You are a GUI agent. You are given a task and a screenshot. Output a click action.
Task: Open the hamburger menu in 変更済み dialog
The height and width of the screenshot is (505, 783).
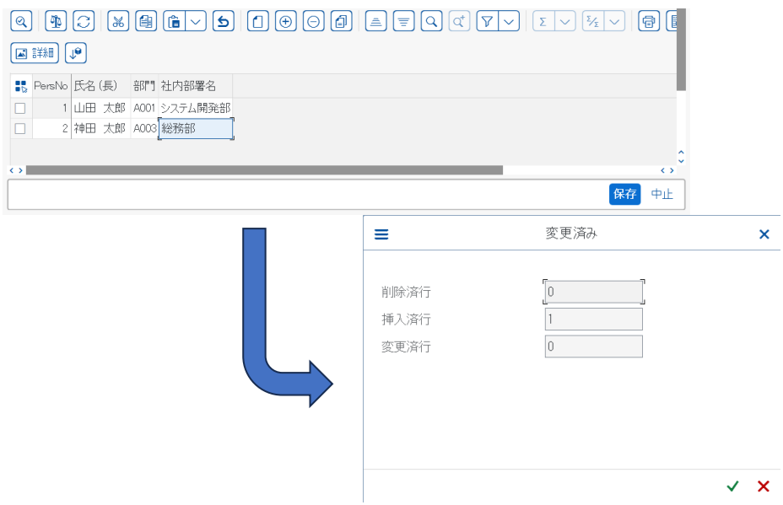pyautogui.click(x=381, y=234)
